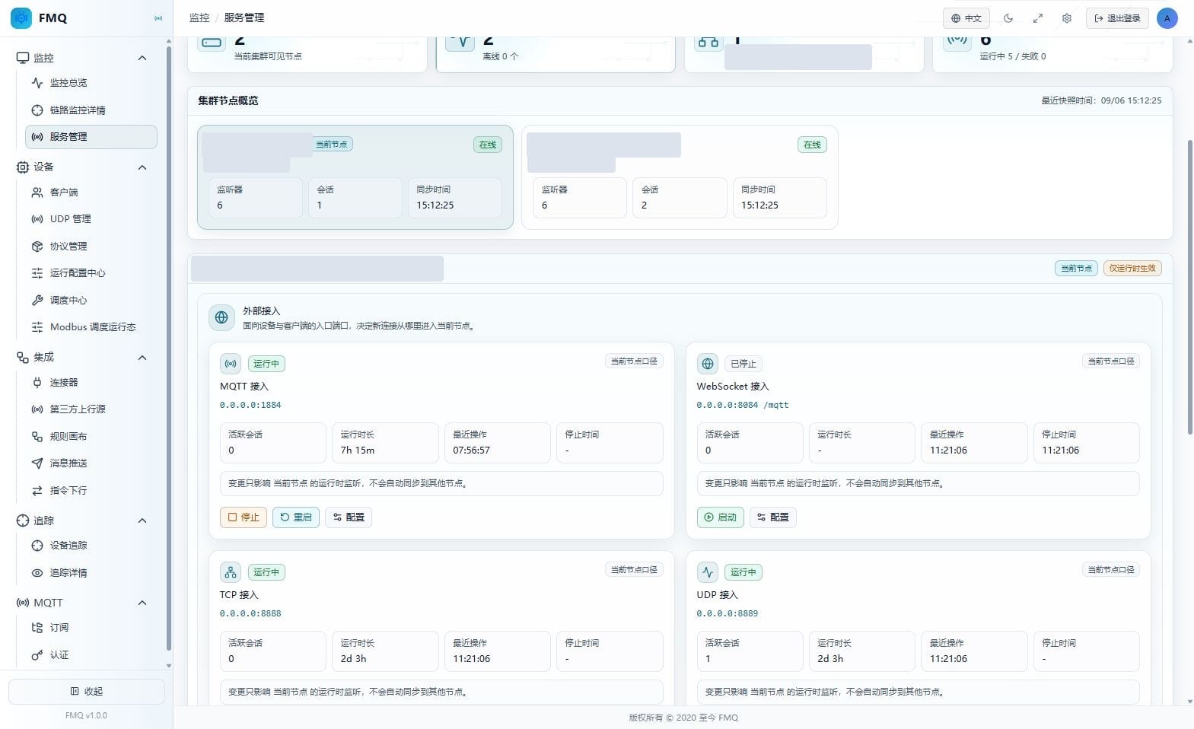The height and width of the screenshot is (729, 1194).
Task: Click the UDP address 0.0.0.0:8889
Action: [728, 613]
